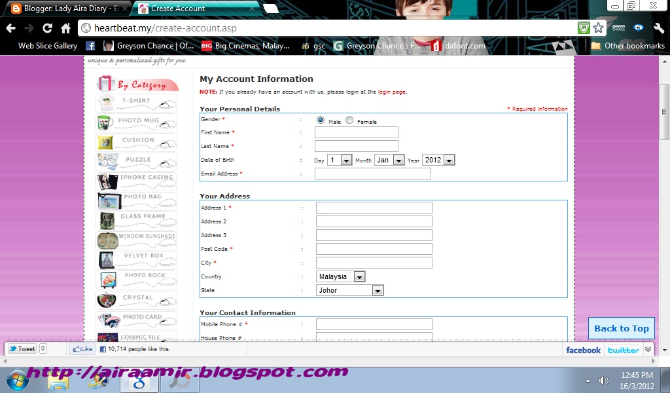This screenshot has height=393, width=670.
Task: Reload the page with the refresh icon
Action: pyautogui.click(x=47, y=28)
